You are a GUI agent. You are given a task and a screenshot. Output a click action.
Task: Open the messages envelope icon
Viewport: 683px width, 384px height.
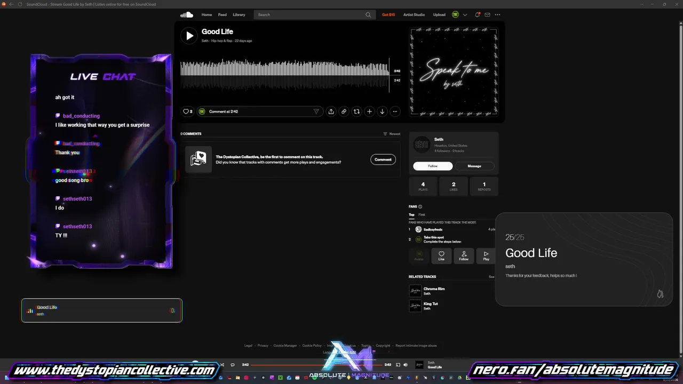click(x=487, y=15)
